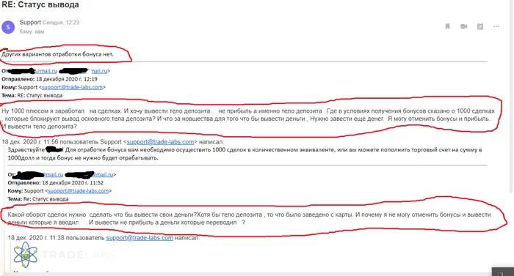514x276 pixels.
Task: Click the paragraph starting 'Ну 1000 плюсом я заработал'
Action: tap(248, 119)
